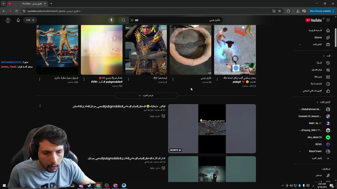The height and width of the screenshot is (189, 337).
Task: Open options menu for 2.5K views short
Action: 217,79
